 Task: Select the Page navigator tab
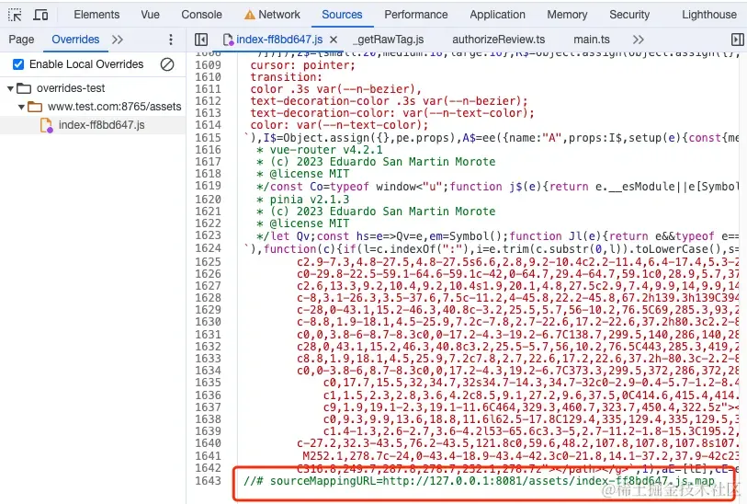click(21, 40)
